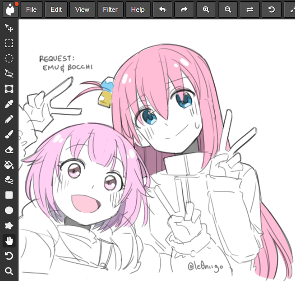Click the 'EMU & BOCCHI' text on canvas

coord(68,68)
